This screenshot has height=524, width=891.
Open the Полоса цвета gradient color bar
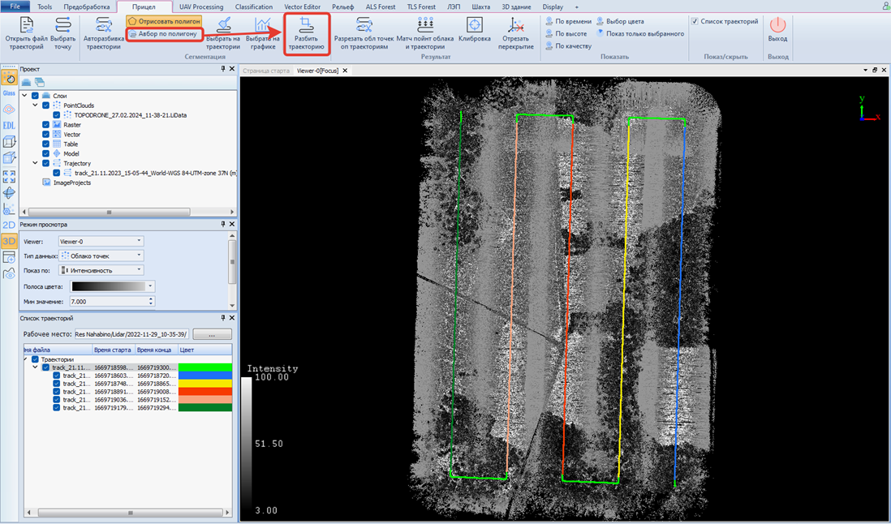click(x=113, y=286)
